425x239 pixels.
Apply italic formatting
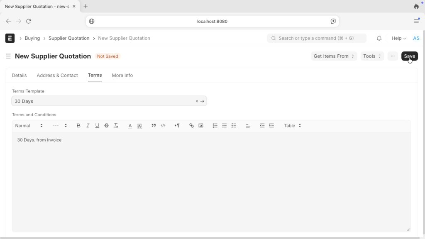click(88, 126)
